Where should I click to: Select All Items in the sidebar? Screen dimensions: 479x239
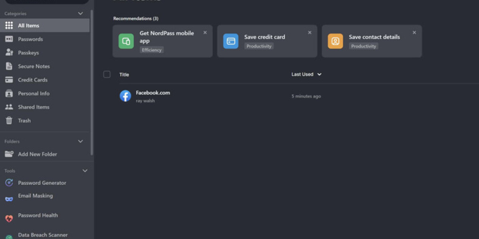(x=28, y=25)
